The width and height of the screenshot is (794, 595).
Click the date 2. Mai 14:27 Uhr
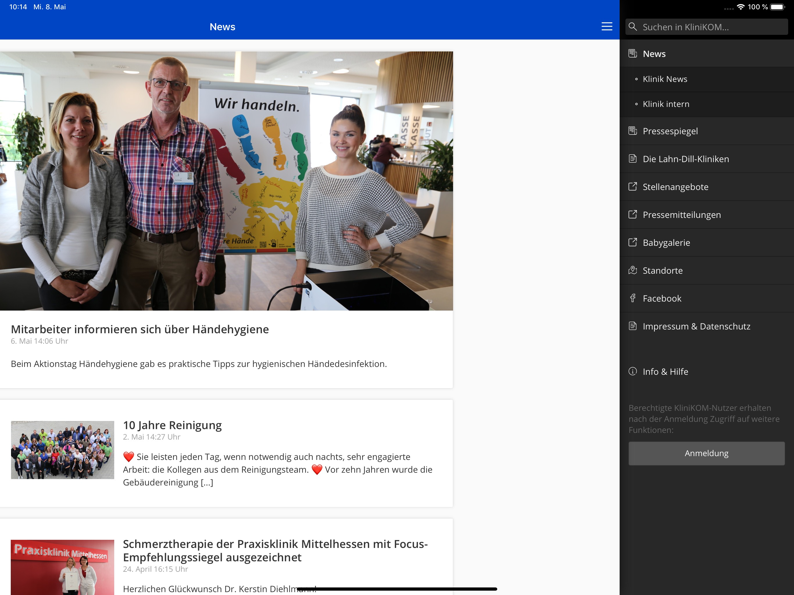pos(151,437)
